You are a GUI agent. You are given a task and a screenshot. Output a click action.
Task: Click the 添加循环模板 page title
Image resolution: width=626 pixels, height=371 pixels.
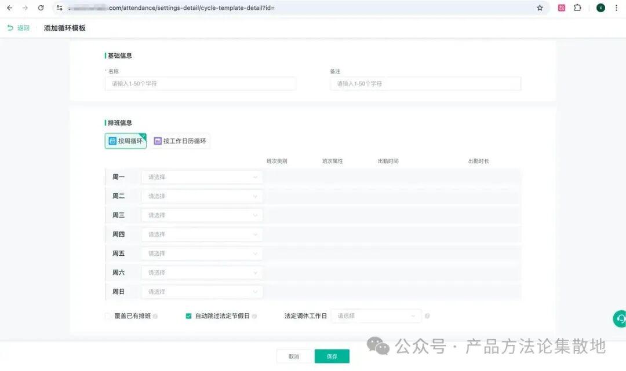click(65, 28)
